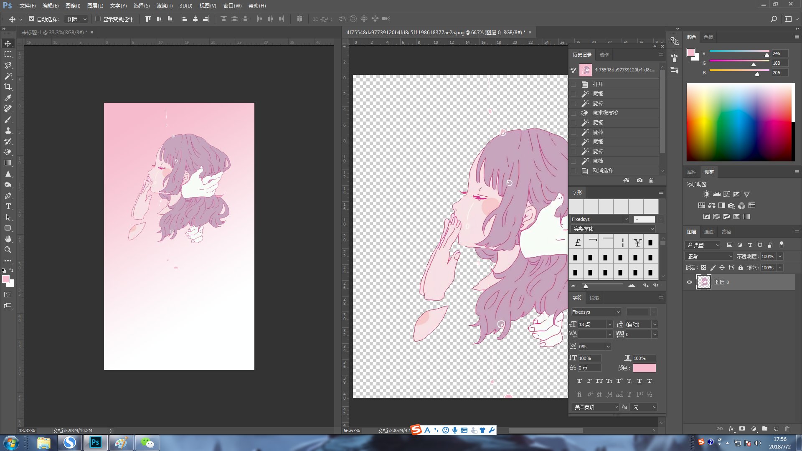802x451 pixels.
Task: Select the Crop tool
Action: [8, 87]
